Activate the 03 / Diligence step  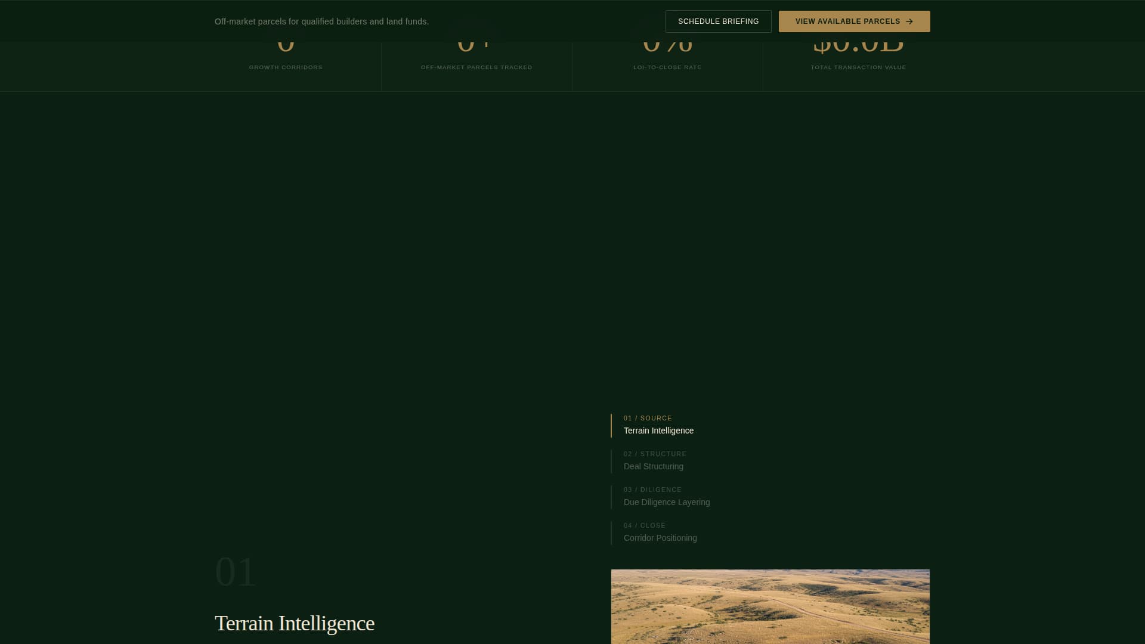[x=666, y=496]
